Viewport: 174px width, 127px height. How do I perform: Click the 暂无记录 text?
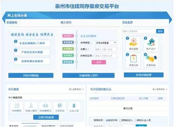128,108
